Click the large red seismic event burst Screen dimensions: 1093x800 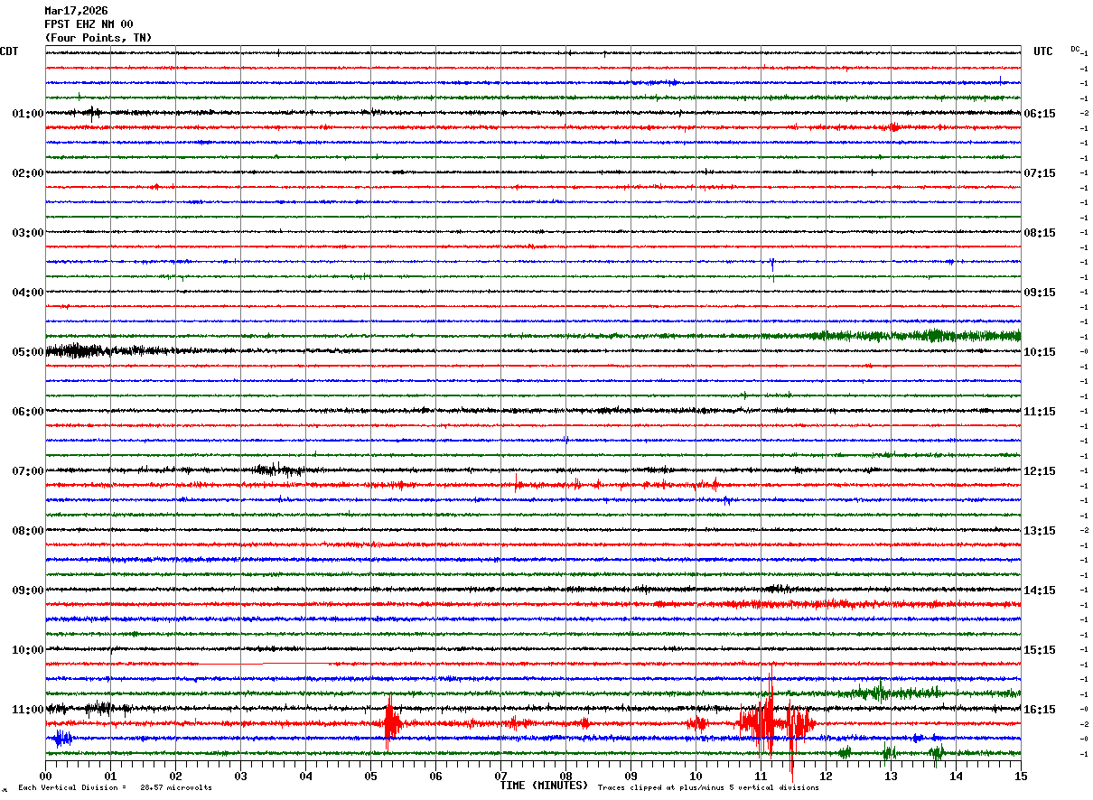point(777,722)
